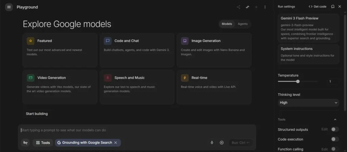Viewport: 347px width, 152px height.
Task: Click the Speech and Music microphone icon
Action: [x=107, y=78]
